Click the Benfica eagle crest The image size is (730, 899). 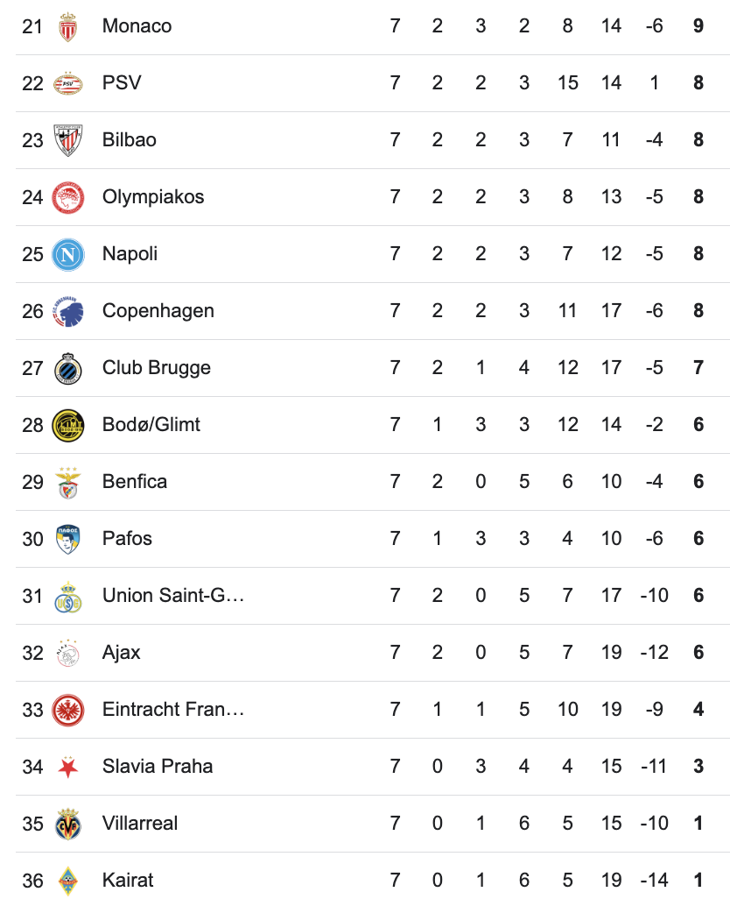pos(67,482)
